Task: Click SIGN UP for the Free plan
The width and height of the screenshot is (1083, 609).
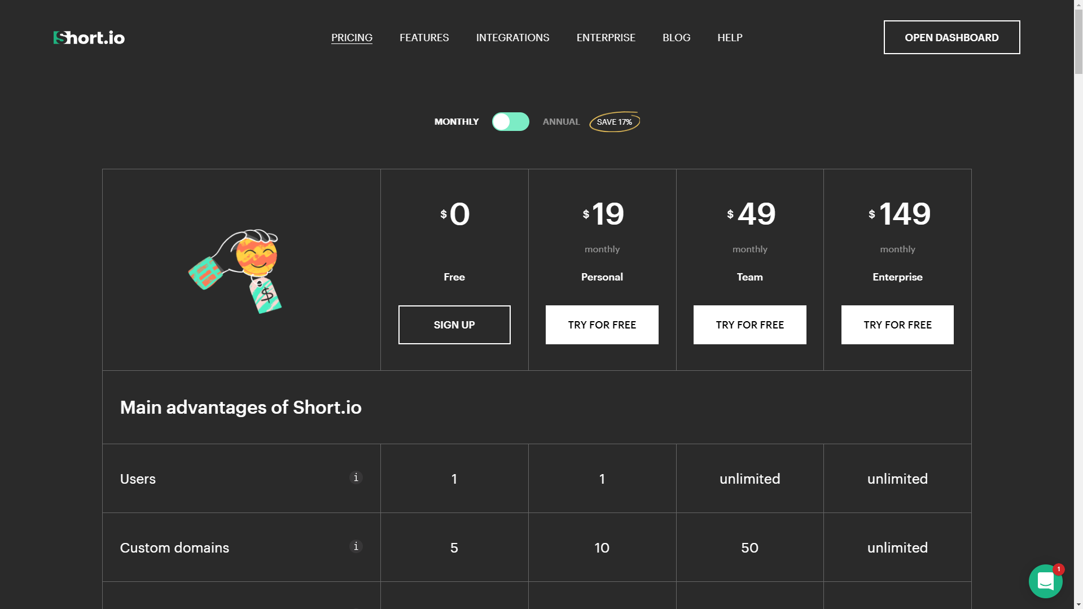Action: pos(454,325)
